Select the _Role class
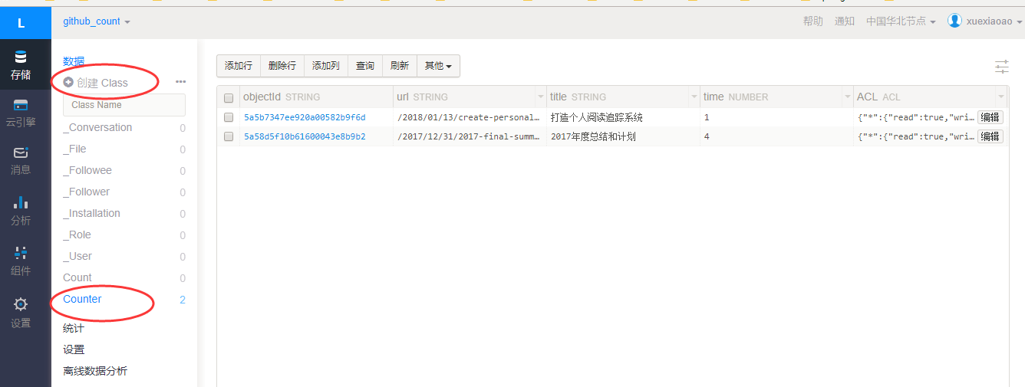This screenshot has height=387, width=1025. coord(77,234)
